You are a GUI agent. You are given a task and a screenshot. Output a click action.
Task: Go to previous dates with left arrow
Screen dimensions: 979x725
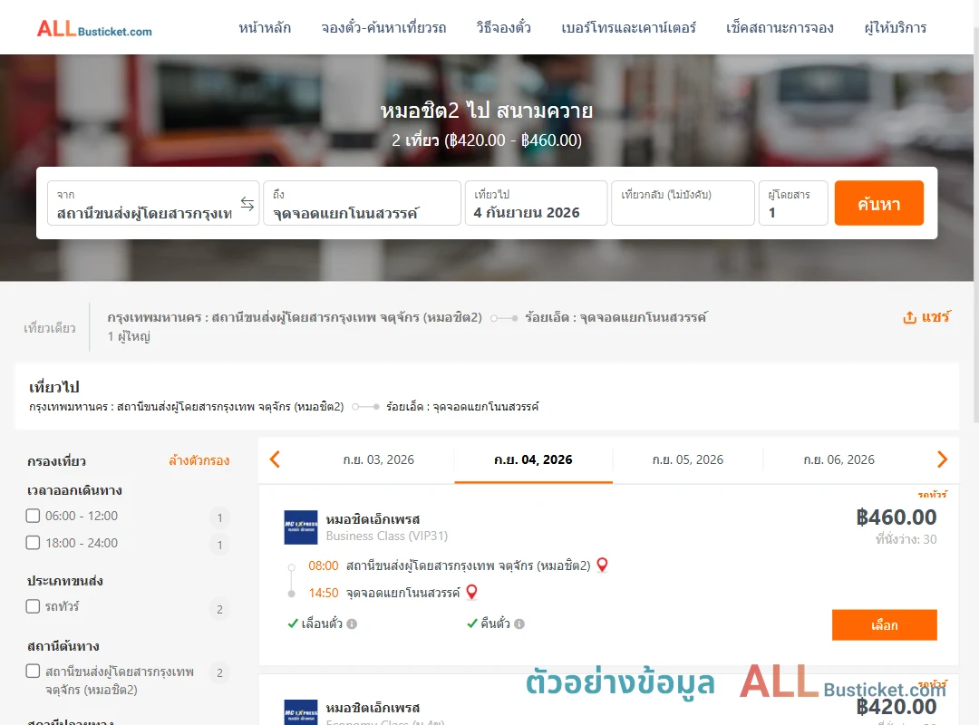(275, 459)
